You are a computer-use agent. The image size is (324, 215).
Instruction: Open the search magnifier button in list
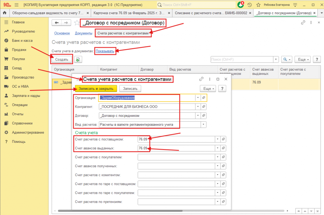pos(286,60)
